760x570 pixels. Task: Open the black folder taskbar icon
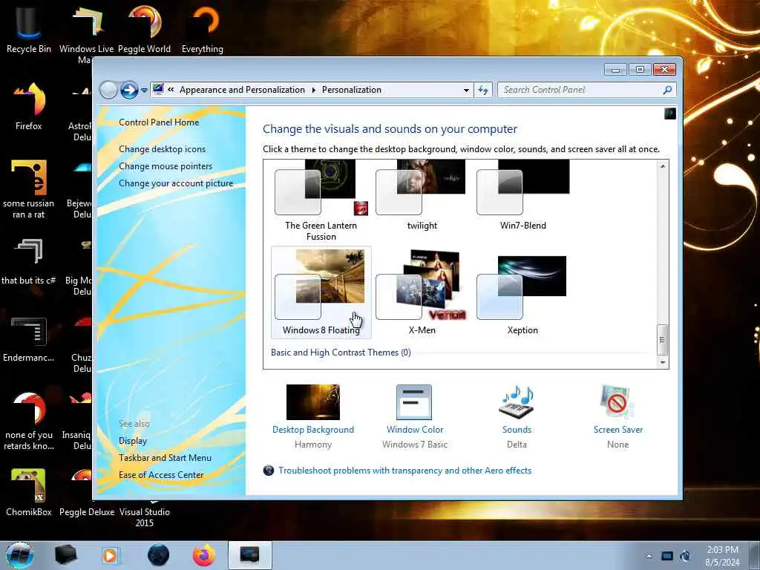(x=65, y=555)
